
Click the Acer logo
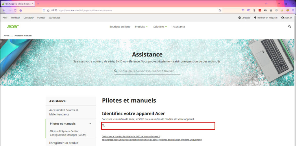[13, 27]
